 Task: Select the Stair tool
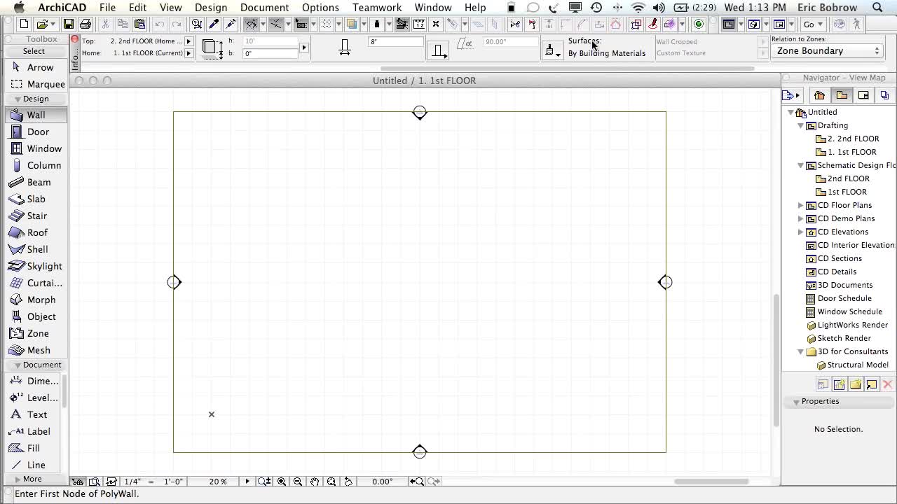click(x=36, y=216)
